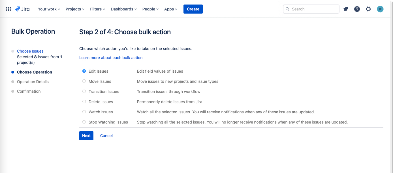Click the Next button
Image resolution: width=393 pixels, height=173 pixels.
86,136
